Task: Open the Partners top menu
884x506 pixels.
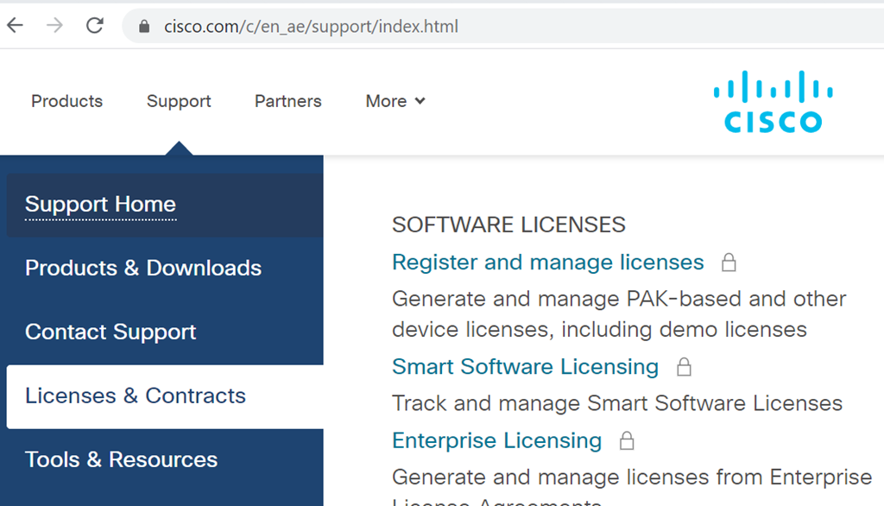Action: [x=288, y=101]
